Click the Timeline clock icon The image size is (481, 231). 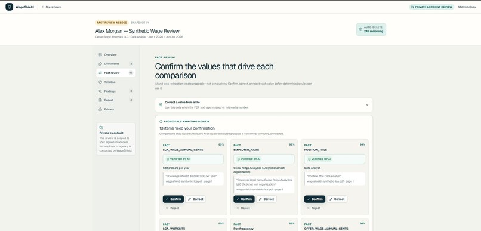coord(100,82)
